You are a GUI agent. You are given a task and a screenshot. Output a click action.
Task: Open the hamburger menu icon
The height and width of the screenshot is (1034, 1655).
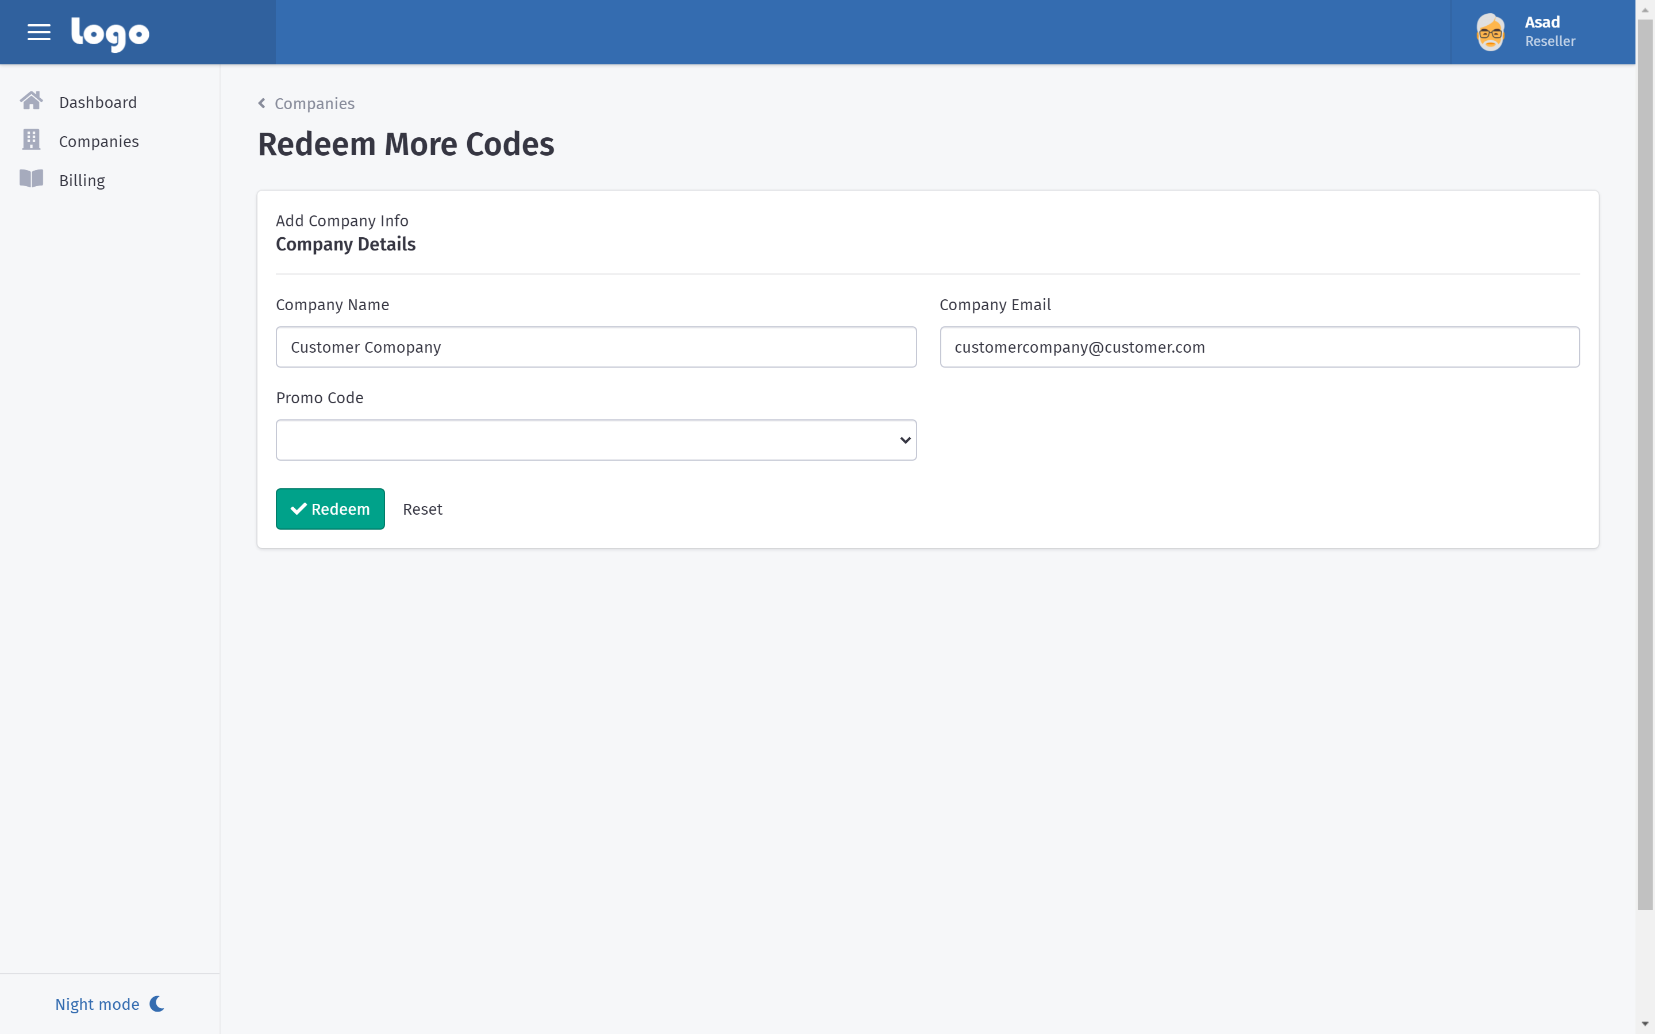(x=39, y=32)
